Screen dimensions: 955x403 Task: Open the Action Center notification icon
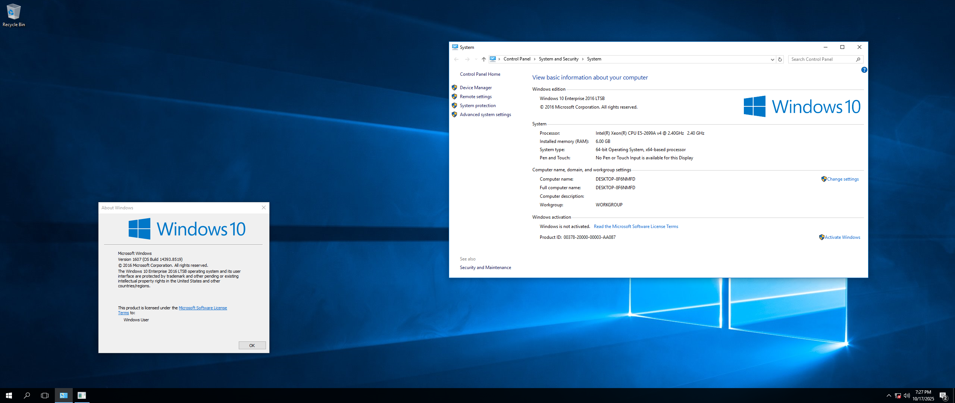click(943, 396)
